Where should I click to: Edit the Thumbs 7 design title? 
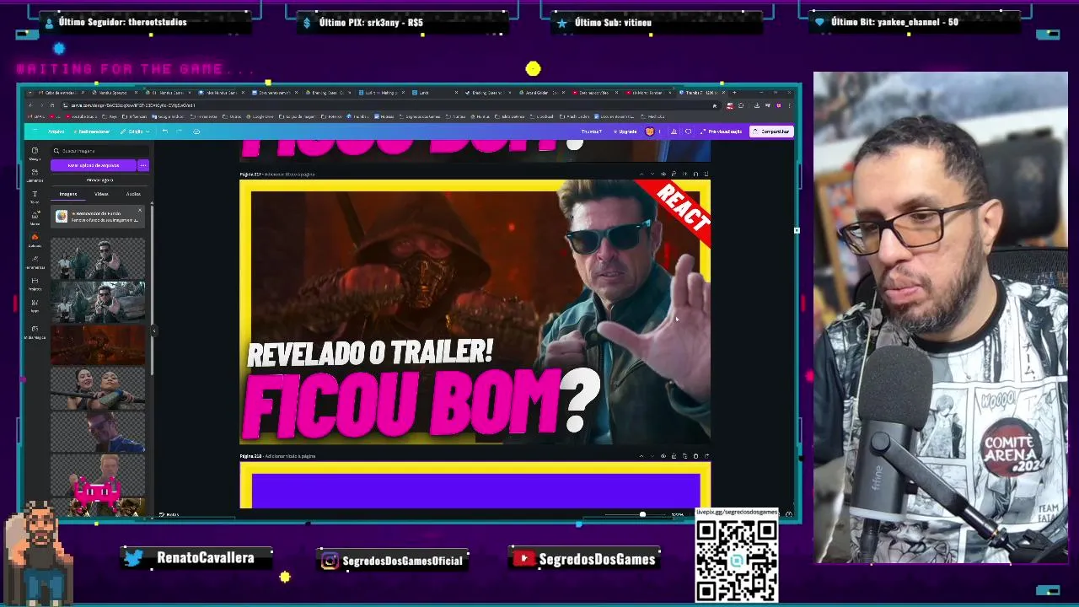592,132
